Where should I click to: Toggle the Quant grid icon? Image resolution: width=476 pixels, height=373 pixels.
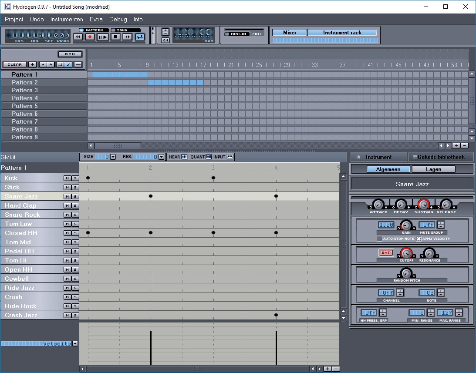(209, 157)
